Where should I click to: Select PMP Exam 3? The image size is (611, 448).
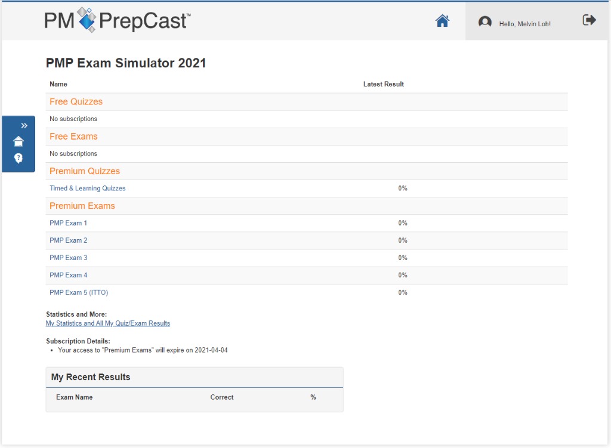point(68,258)
